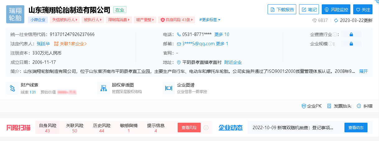Click the 查看风险 button
Viewport: 379px width, 141px height.
(189, 128)
